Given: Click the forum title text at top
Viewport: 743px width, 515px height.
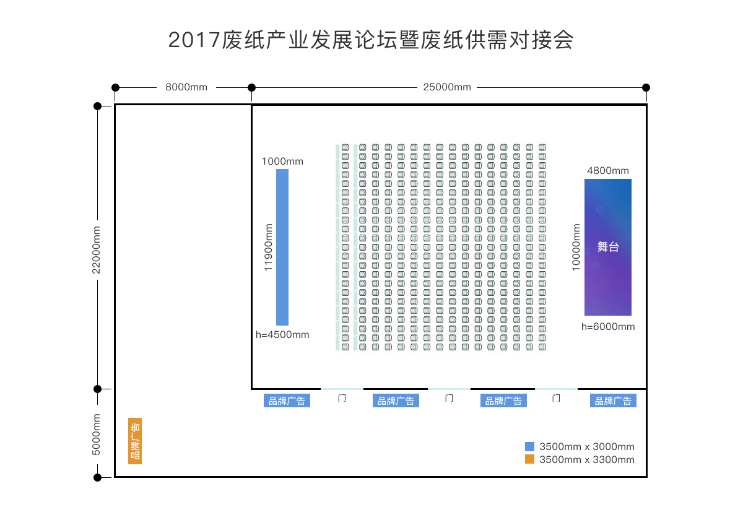Looking at the screenshot, I should (371, 40).
